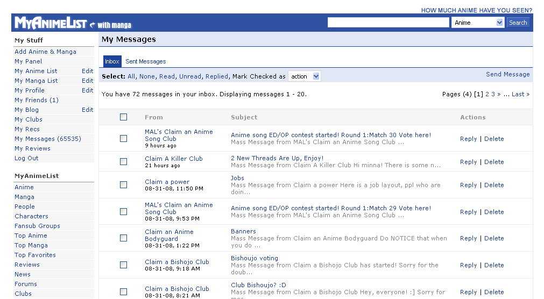Reply to 2 New Threads Are Up message
544x299 pixels.
click(x=468, y=162)
